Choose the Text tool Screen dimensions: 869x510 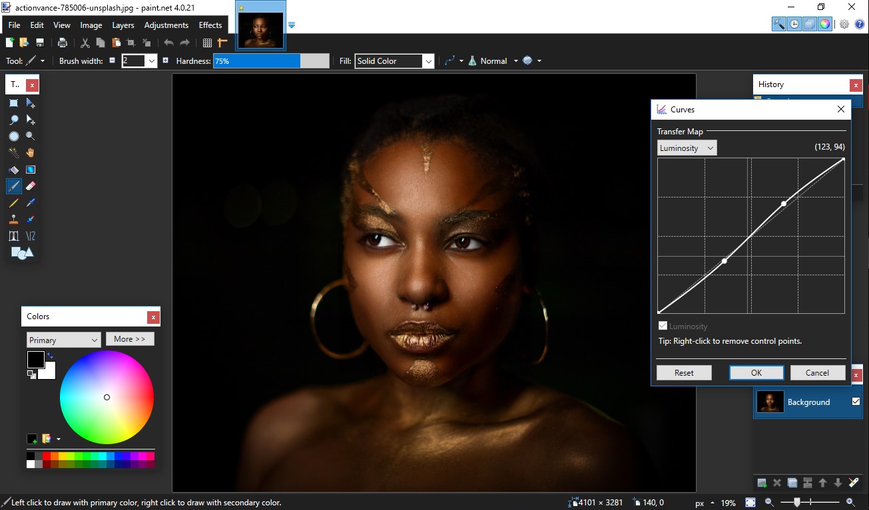click(x=13, y=236)
